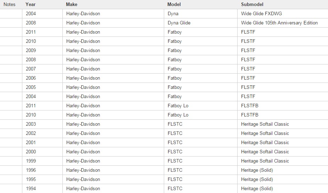Image resolution: width=328 pixels, height=193 pixels.
Task: Select the year 2003 cell
Action: click(x=31, y=124)
